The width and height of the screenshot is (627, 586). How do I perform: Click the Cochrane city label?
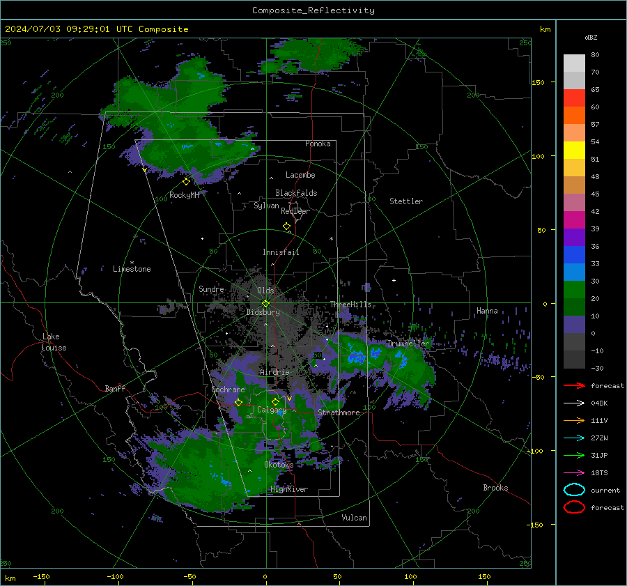pyautogui.click(x=228, y=390)
